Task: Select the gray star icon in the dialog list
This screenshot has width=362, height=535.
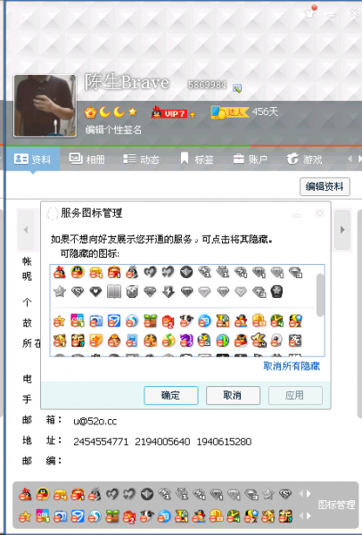Action: pos(60,292)
